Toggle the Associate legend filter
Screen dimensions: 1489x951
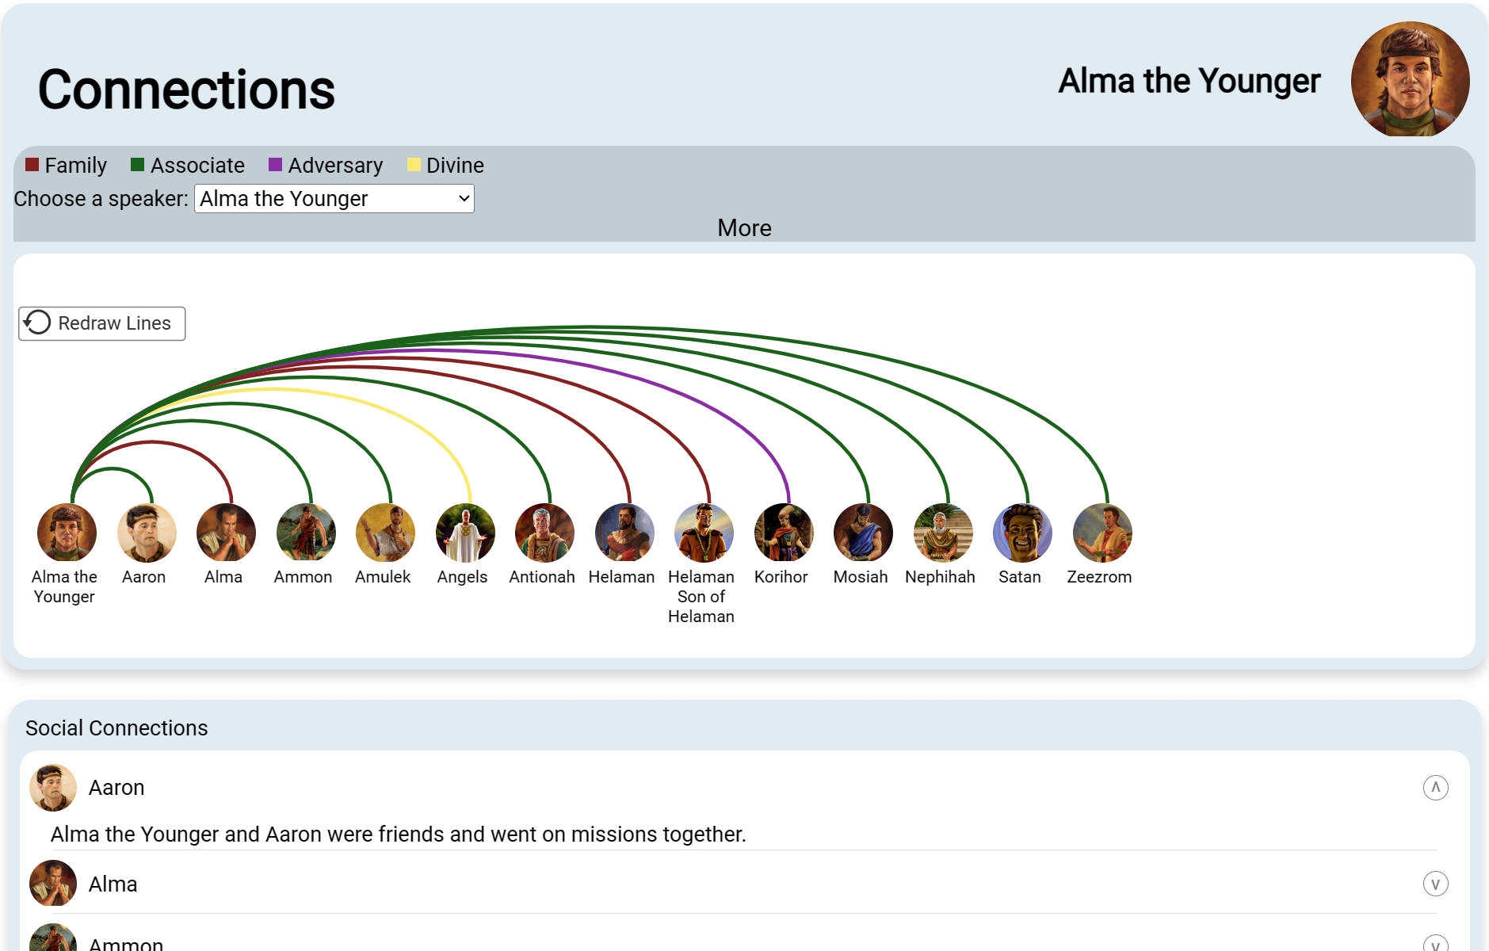[188, 165]
